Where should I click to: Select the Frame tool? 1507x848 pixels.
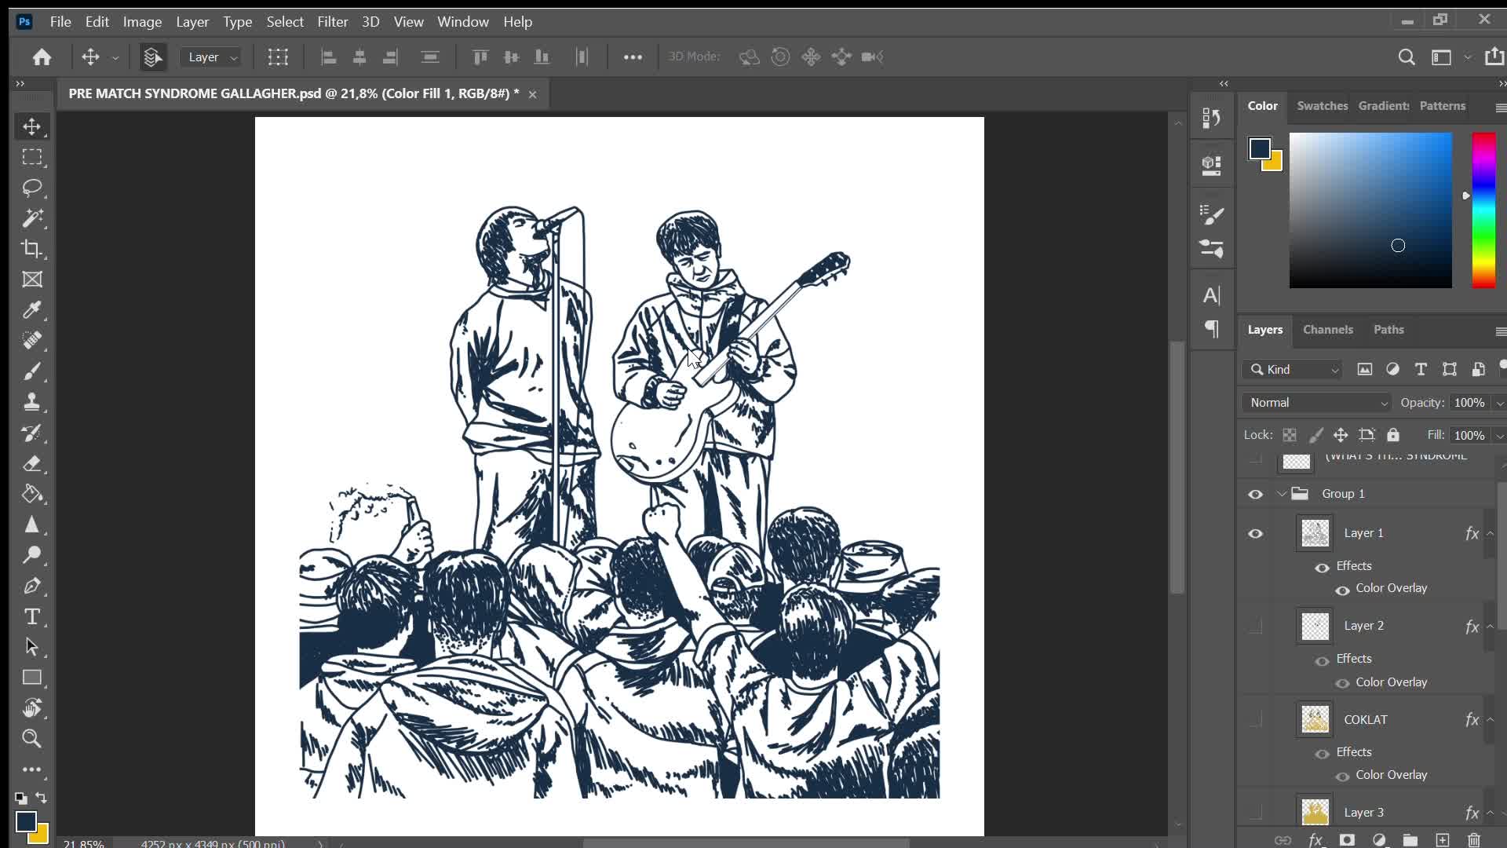click(32, 280)
